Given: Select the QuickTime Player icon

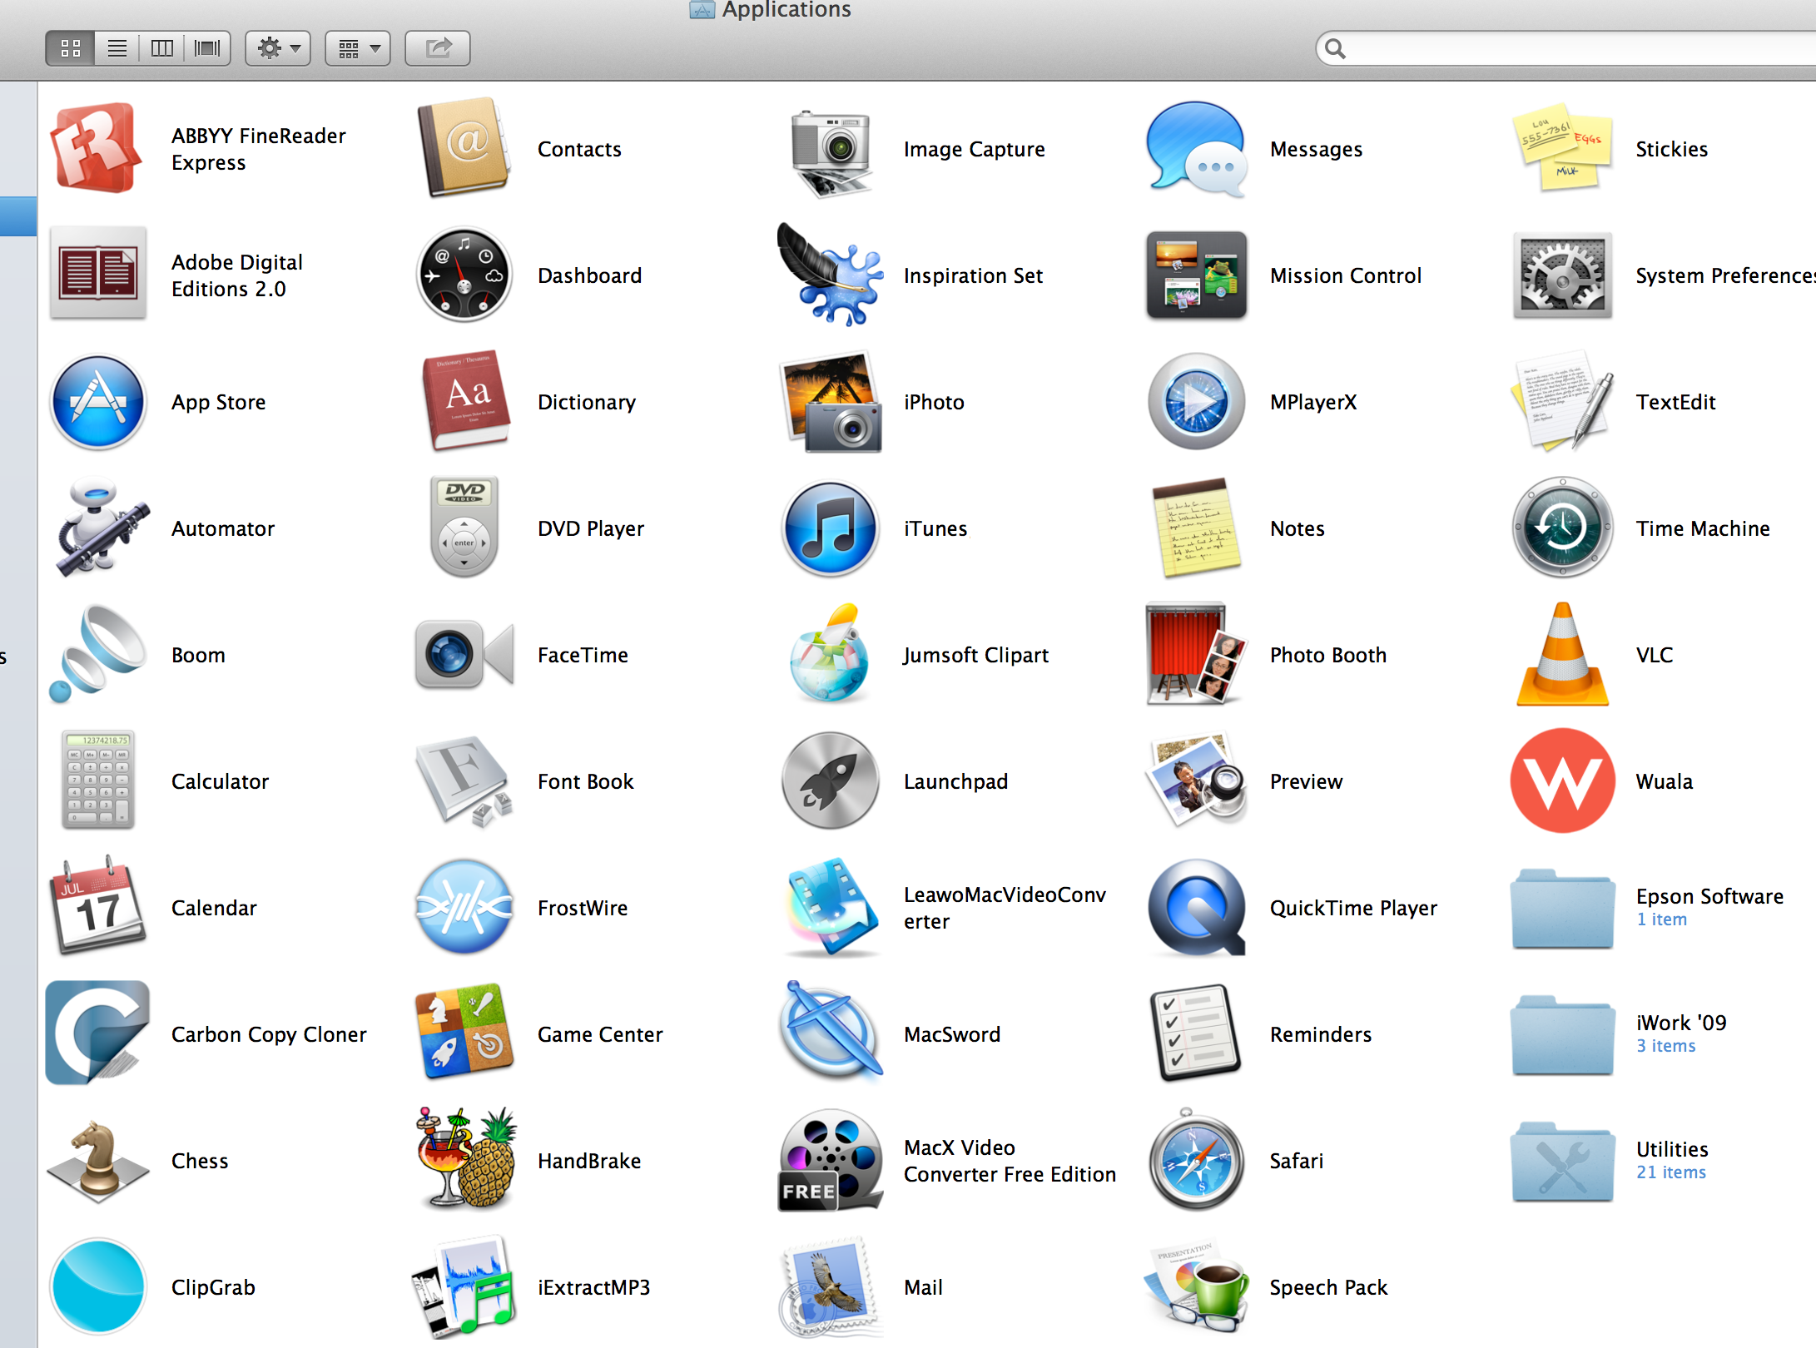Looking at the screenshot, I should pyautogui.click(x=1197, y=907).
